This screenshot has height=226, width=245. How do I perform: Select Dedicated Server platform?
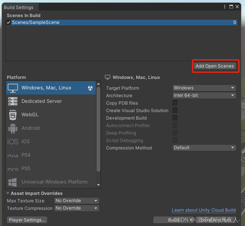pyautogui.click(x=50, y=101)
